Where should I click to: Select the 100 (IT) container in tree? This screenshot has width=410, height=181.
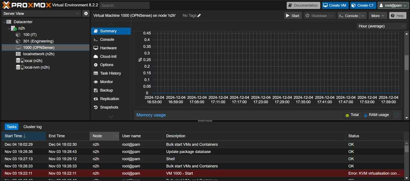pyautogui.click(x=32, y=34)
